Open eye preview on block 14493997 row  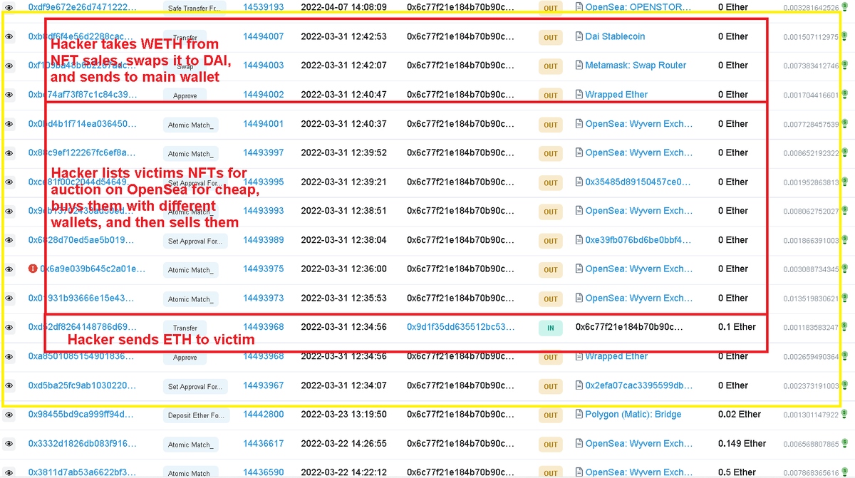click(x=9, y=153)
